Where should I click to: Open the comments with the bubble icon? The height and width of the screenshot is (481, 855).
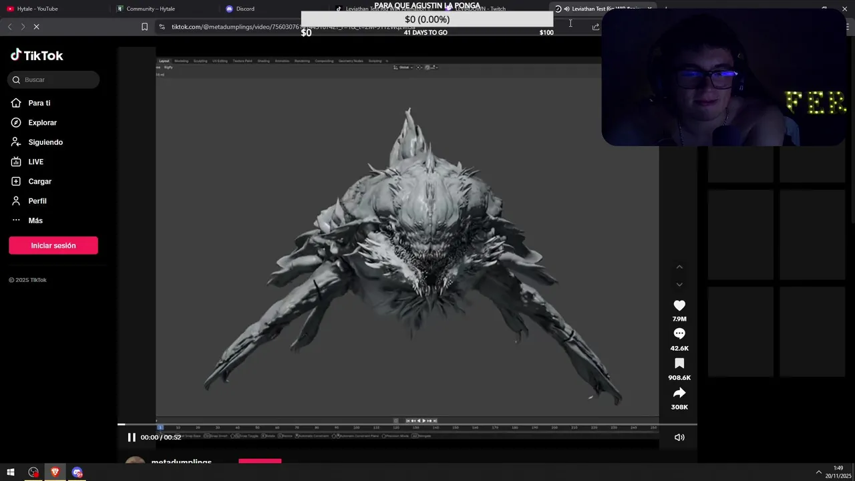tap(679, 334)
